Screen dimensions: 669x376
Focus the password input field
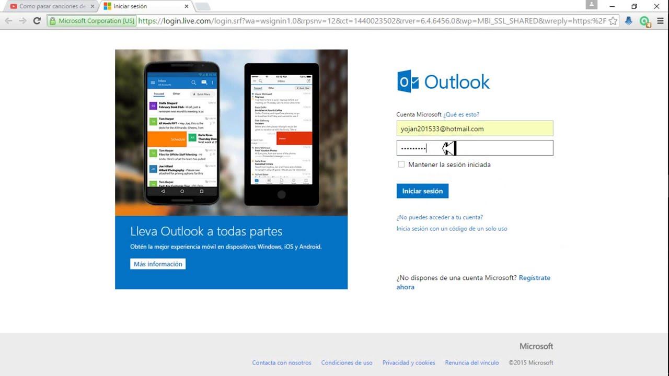[x=475, y=148]
